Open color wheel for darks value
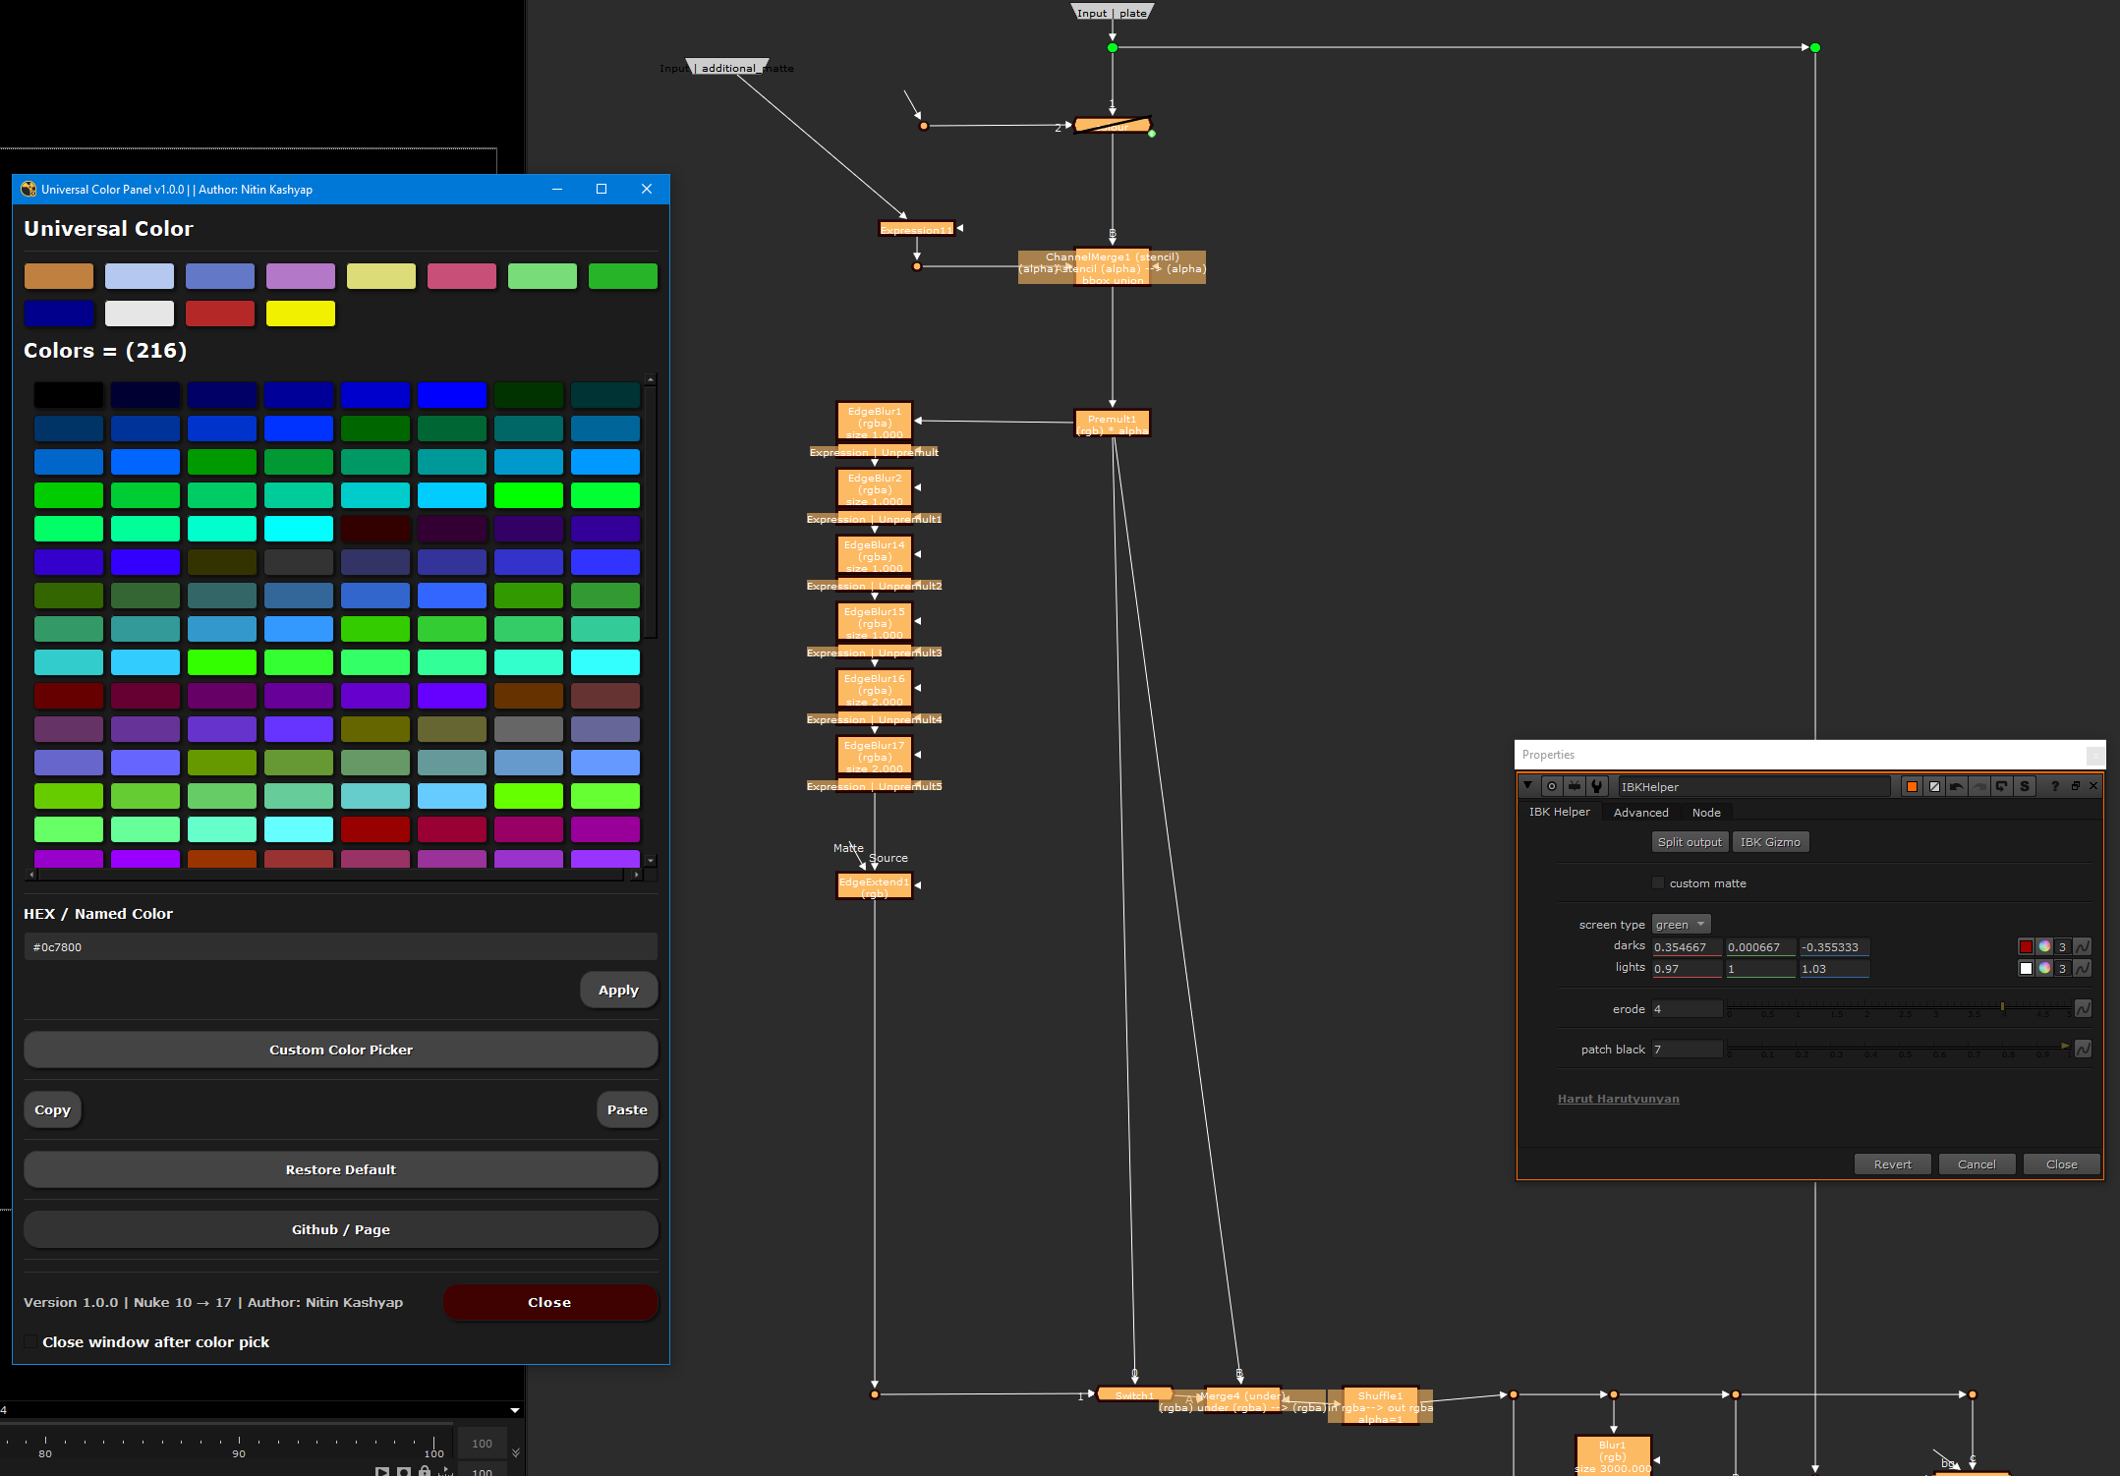The image size is (2120, 1476). tap(2044, 946)
